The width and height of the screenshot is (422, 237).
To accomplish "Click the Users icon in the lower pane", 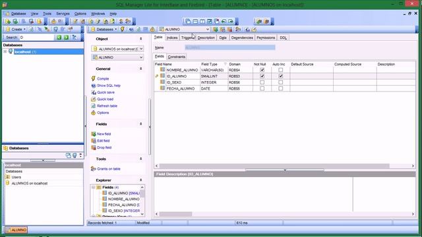I will pos(8,177).
